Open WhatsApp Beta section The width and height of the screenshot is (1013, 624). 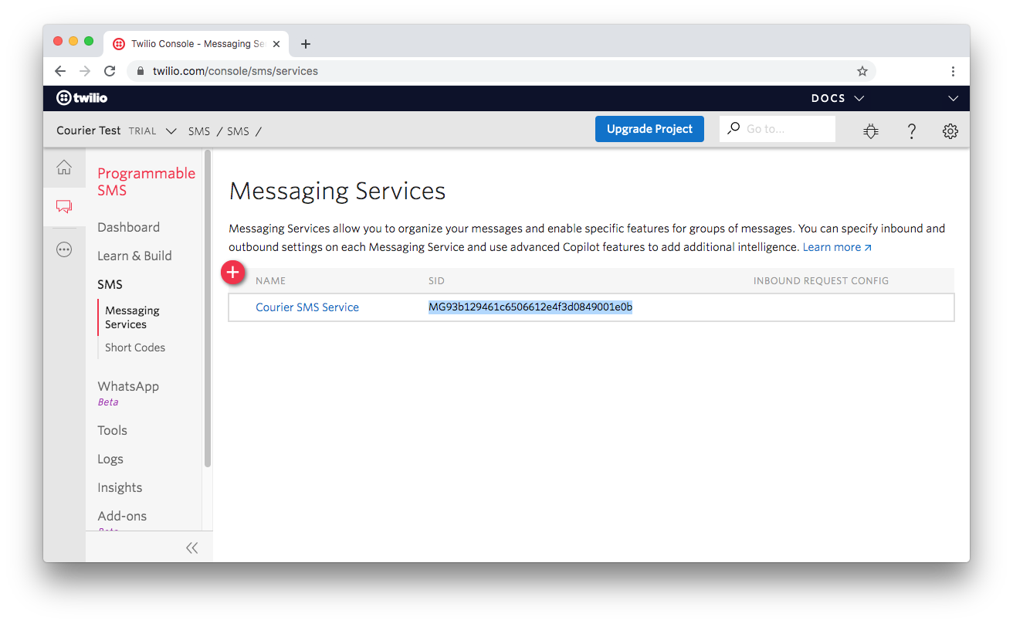128,392
